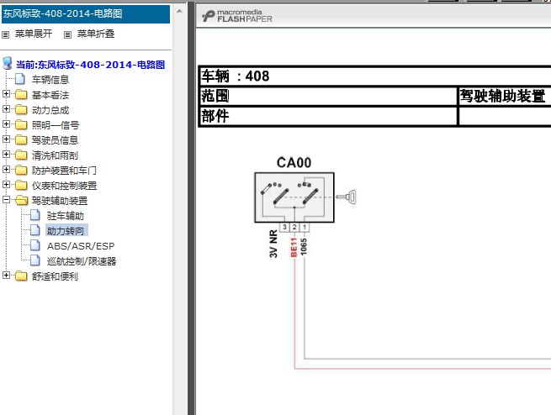
Task: Expand the 照明—信号 folder
Action: click(6, 123)
